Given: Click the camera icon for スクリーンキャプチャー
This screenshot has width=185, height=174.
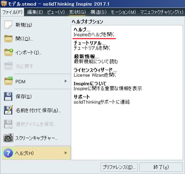Looking at the screenshot, I should [x=8, y=138].
